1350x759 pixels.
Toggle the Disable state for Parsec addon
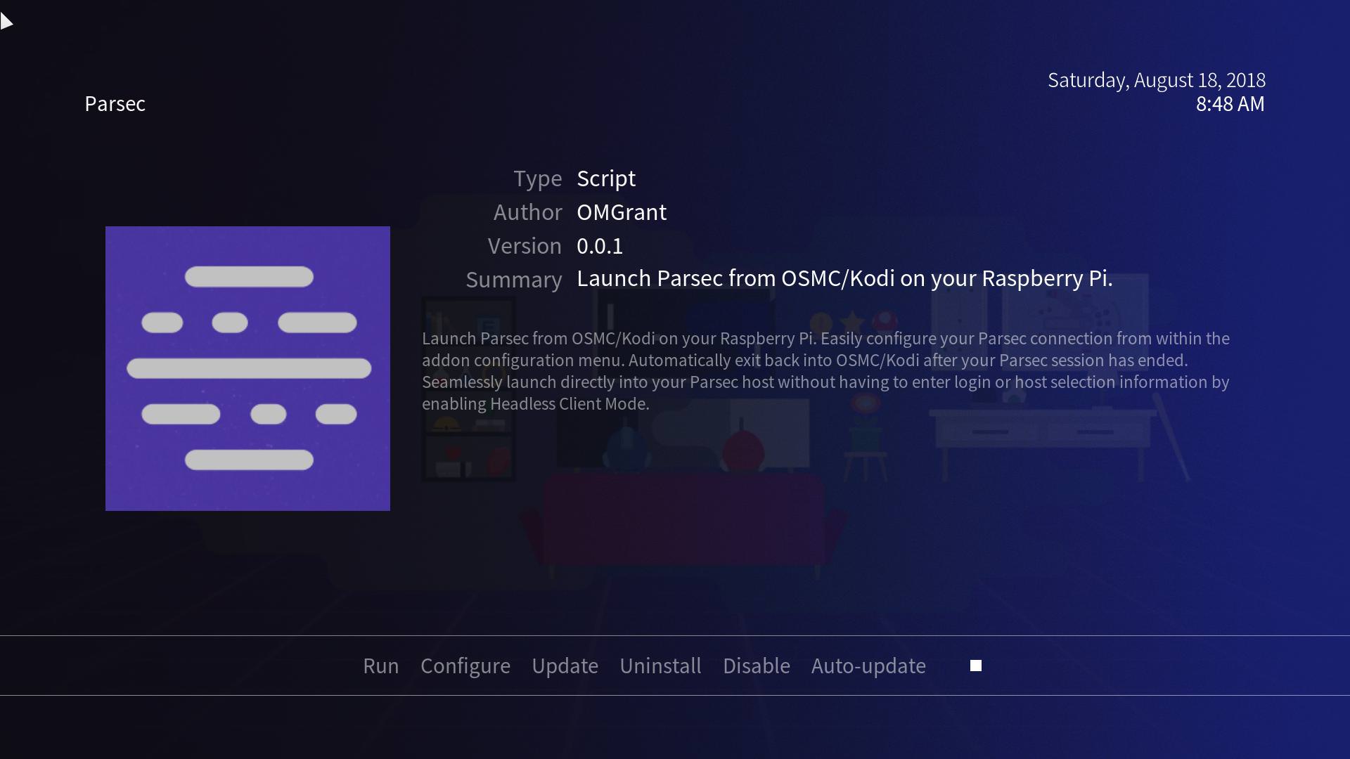(x=757, y=664)
